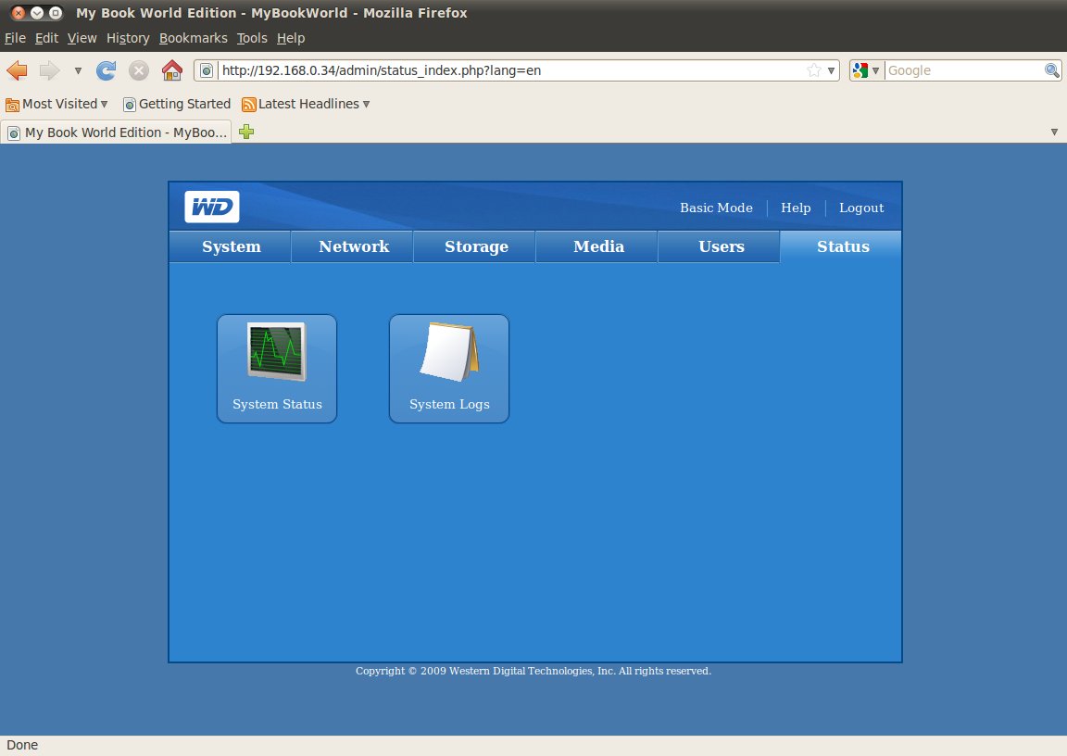Click the stop loading icon
Screen dimensions: 1067x756
139,70
